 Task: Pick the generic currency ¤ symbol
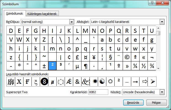tap(86, 57)
